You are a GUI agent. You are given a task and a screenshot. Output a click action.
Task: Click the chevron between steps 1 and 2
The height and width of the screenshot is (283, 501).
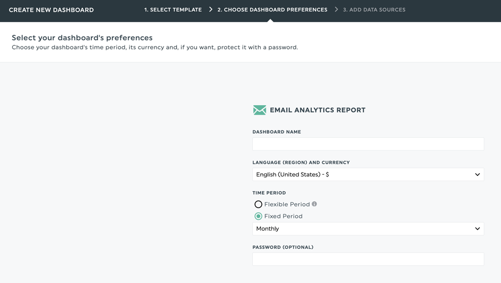(211, 10)
